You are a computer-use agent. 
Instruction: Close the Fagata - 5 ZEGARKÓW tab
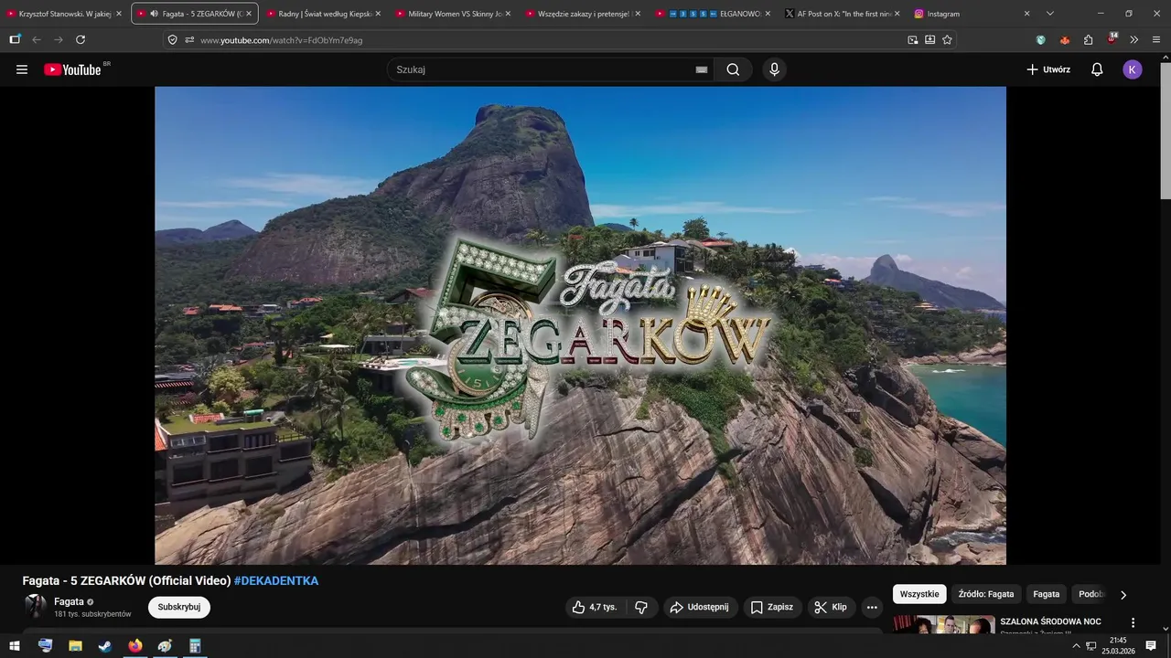[249, 14]
